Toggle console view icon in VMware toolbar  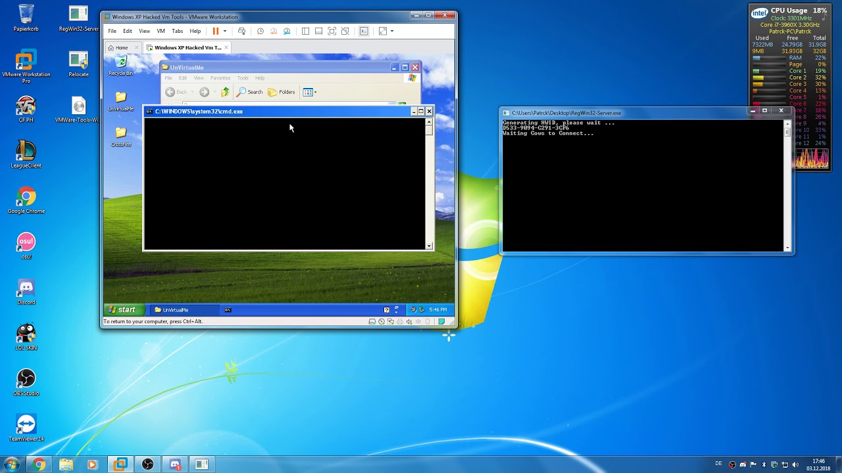point(364,31)
